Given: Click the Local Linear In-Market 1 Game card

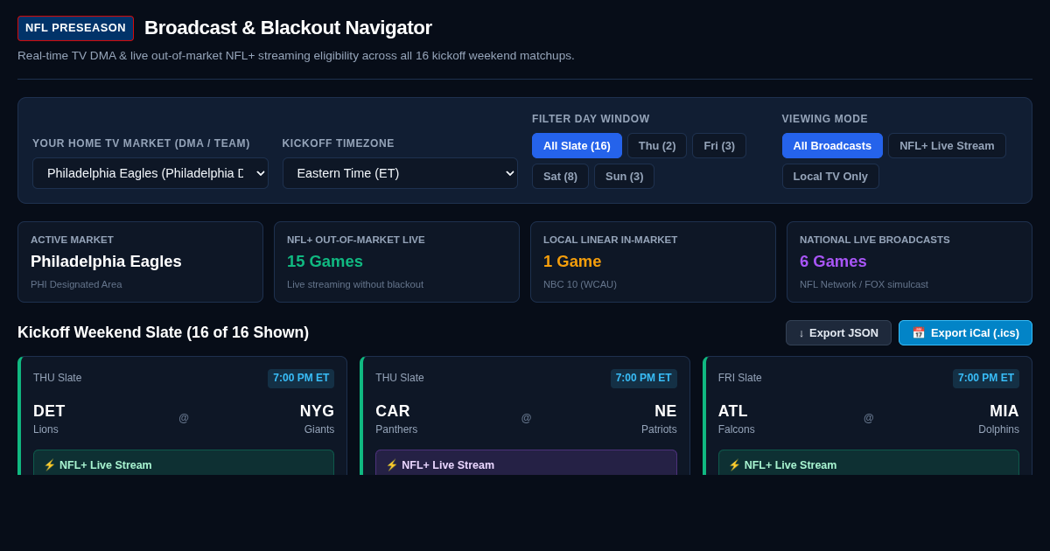Looking at the screenshot, I should point(653,262).
